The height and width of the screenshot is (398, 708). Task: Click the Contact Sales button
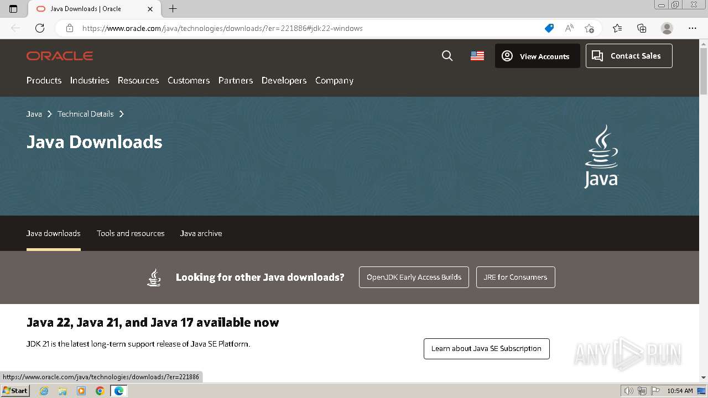629,56
